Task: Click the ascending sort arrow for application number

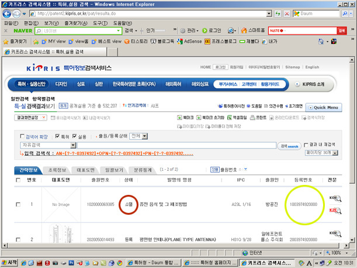Action: (240, 170)
